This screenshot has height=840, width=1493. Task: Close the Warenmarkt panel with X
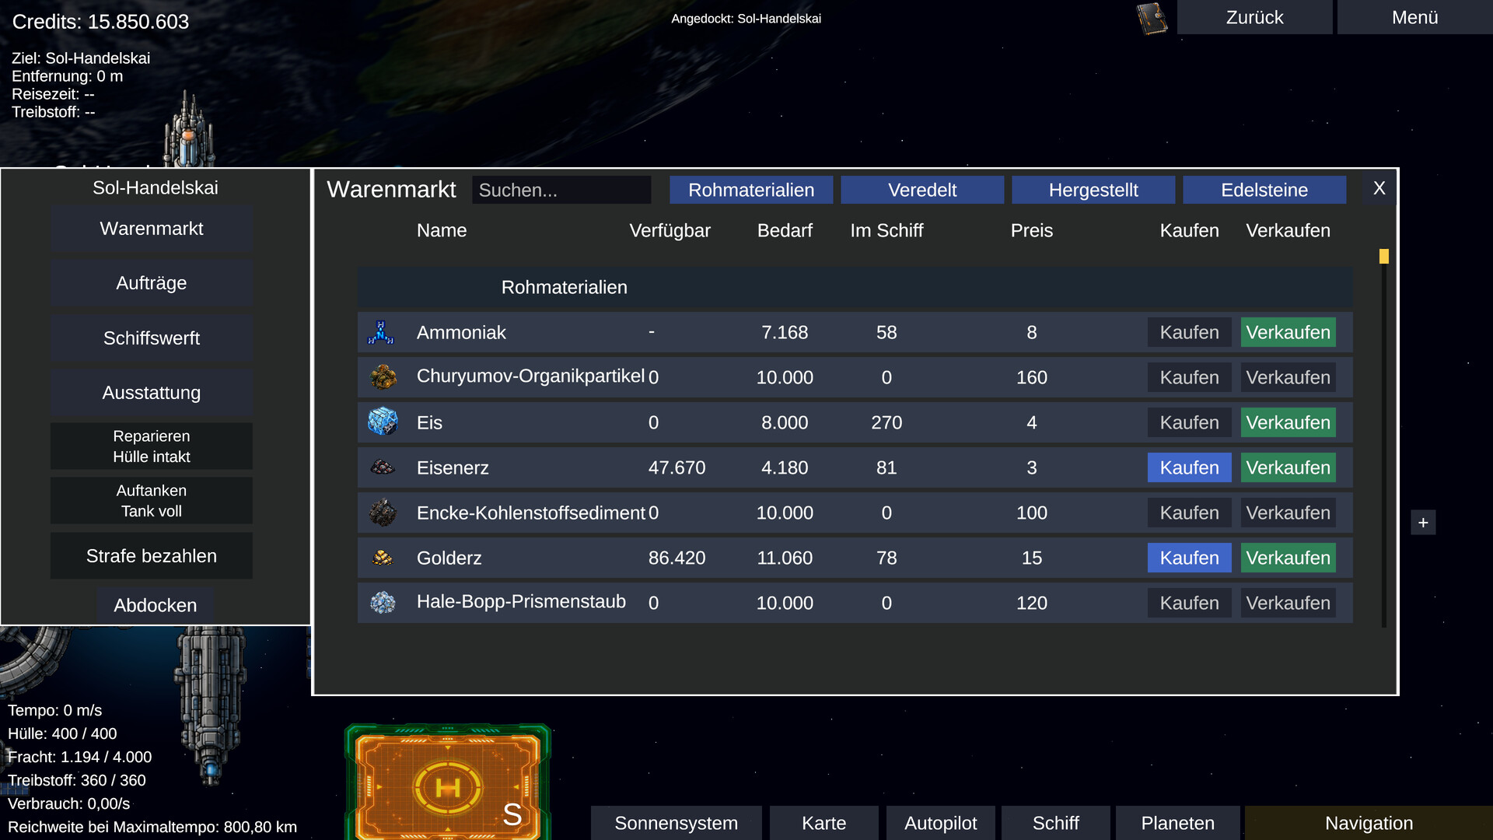(x=1379, y=189)
